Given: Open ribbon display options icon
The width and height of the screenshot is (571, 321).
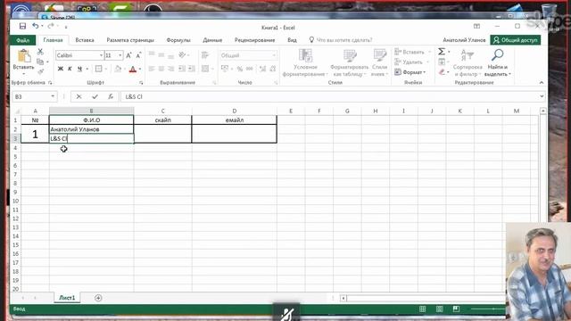Looking at the screenshot, I should [x=476, y=26].
